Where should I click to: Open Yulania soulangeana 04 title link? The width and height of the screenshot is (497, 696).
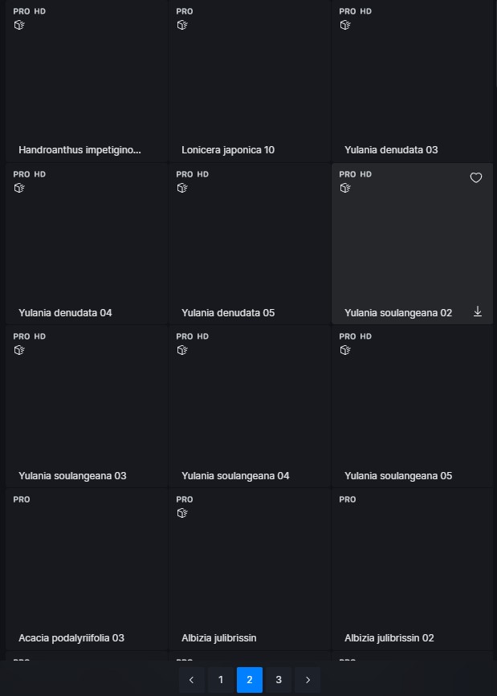(235, 476)
